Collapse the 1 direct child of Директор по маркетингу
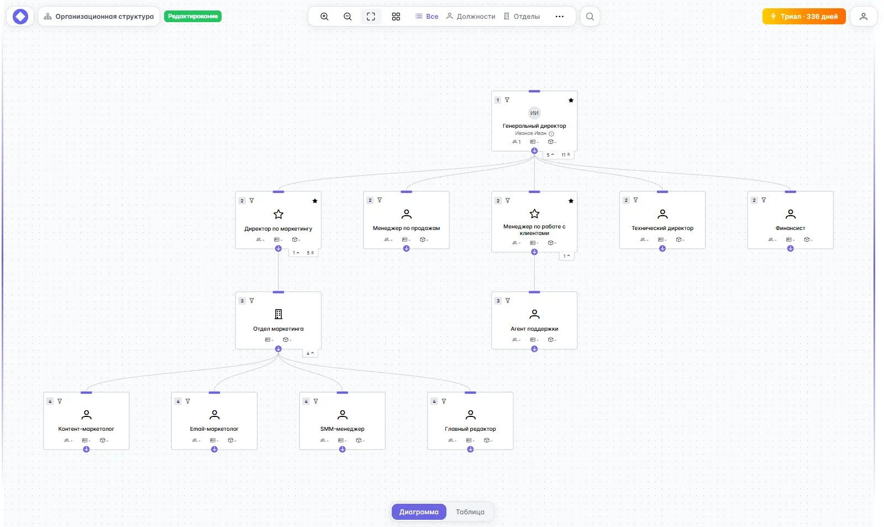 296,253
